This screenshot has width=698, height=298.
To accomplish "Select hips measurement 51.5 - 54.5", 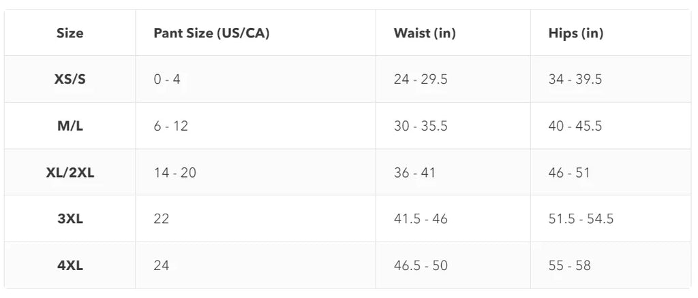I will 581,219.
